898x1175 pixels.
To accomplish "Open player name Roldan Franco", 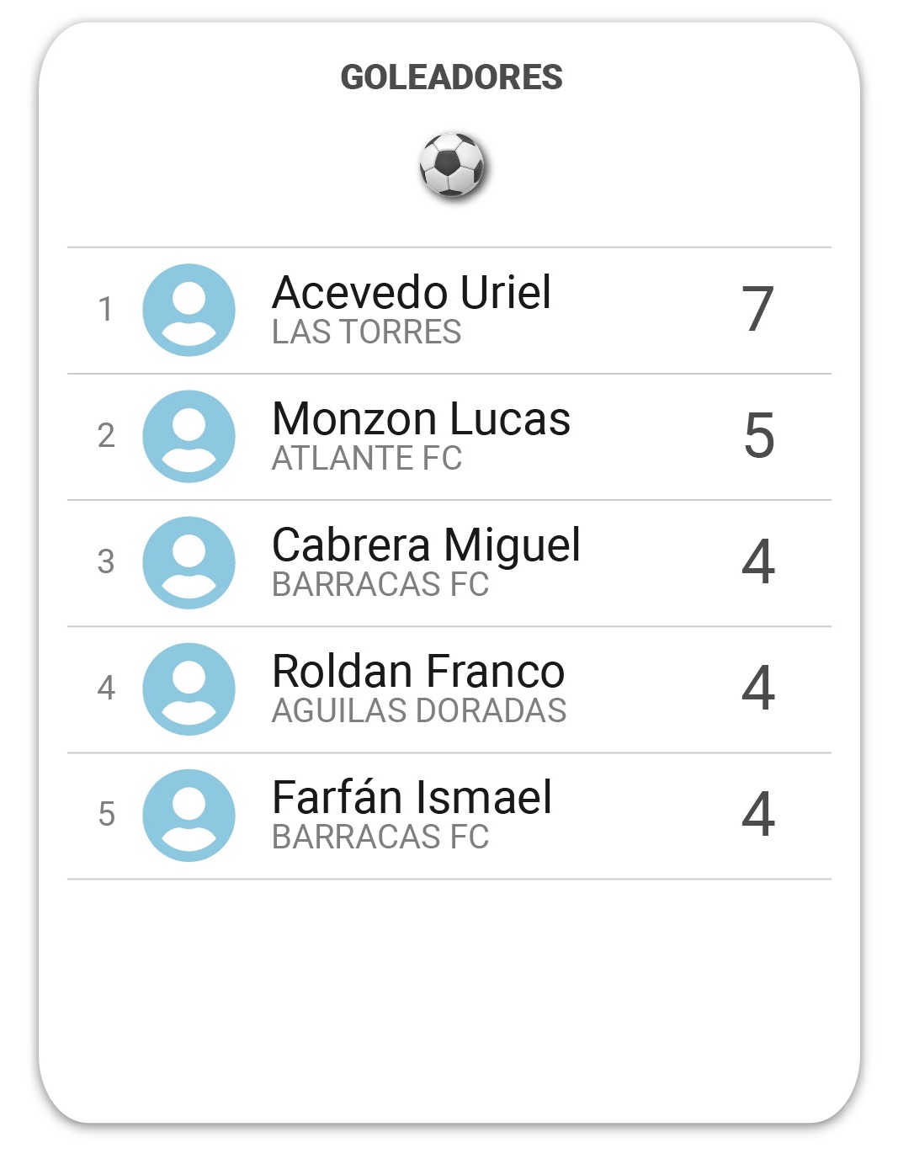I will [x=418, y=671].
